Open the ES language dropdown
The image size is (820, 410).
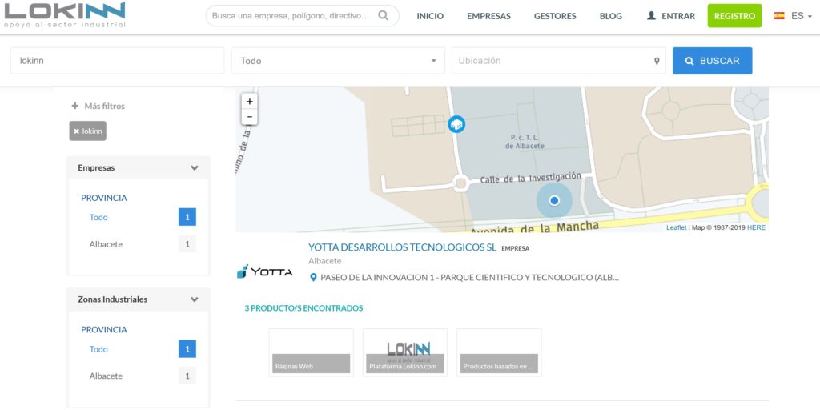click(801, 16)
